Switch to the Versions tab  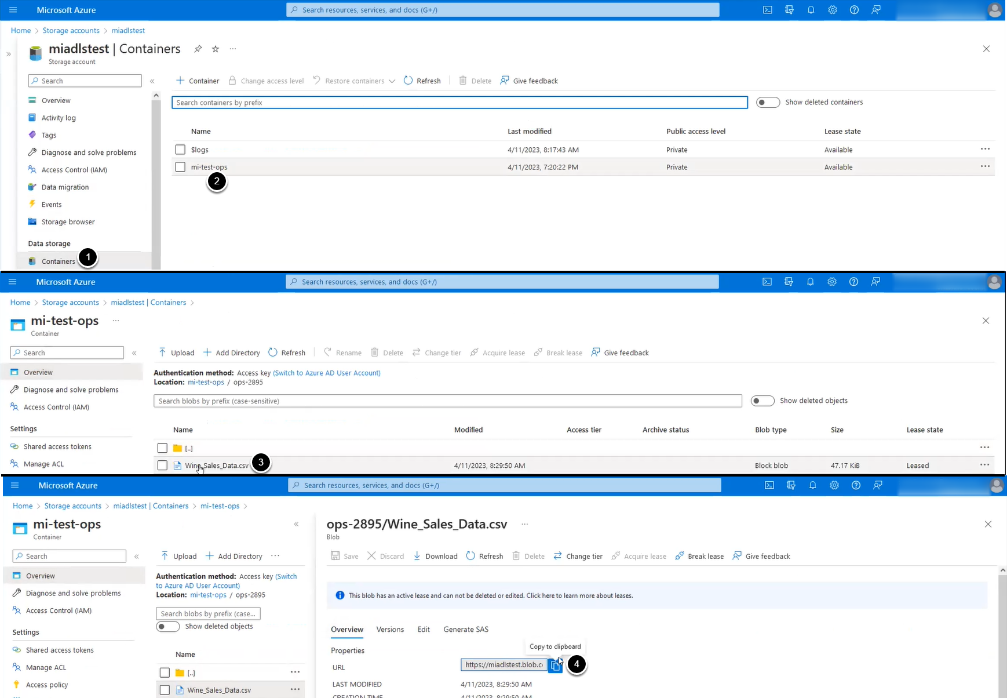390,629
